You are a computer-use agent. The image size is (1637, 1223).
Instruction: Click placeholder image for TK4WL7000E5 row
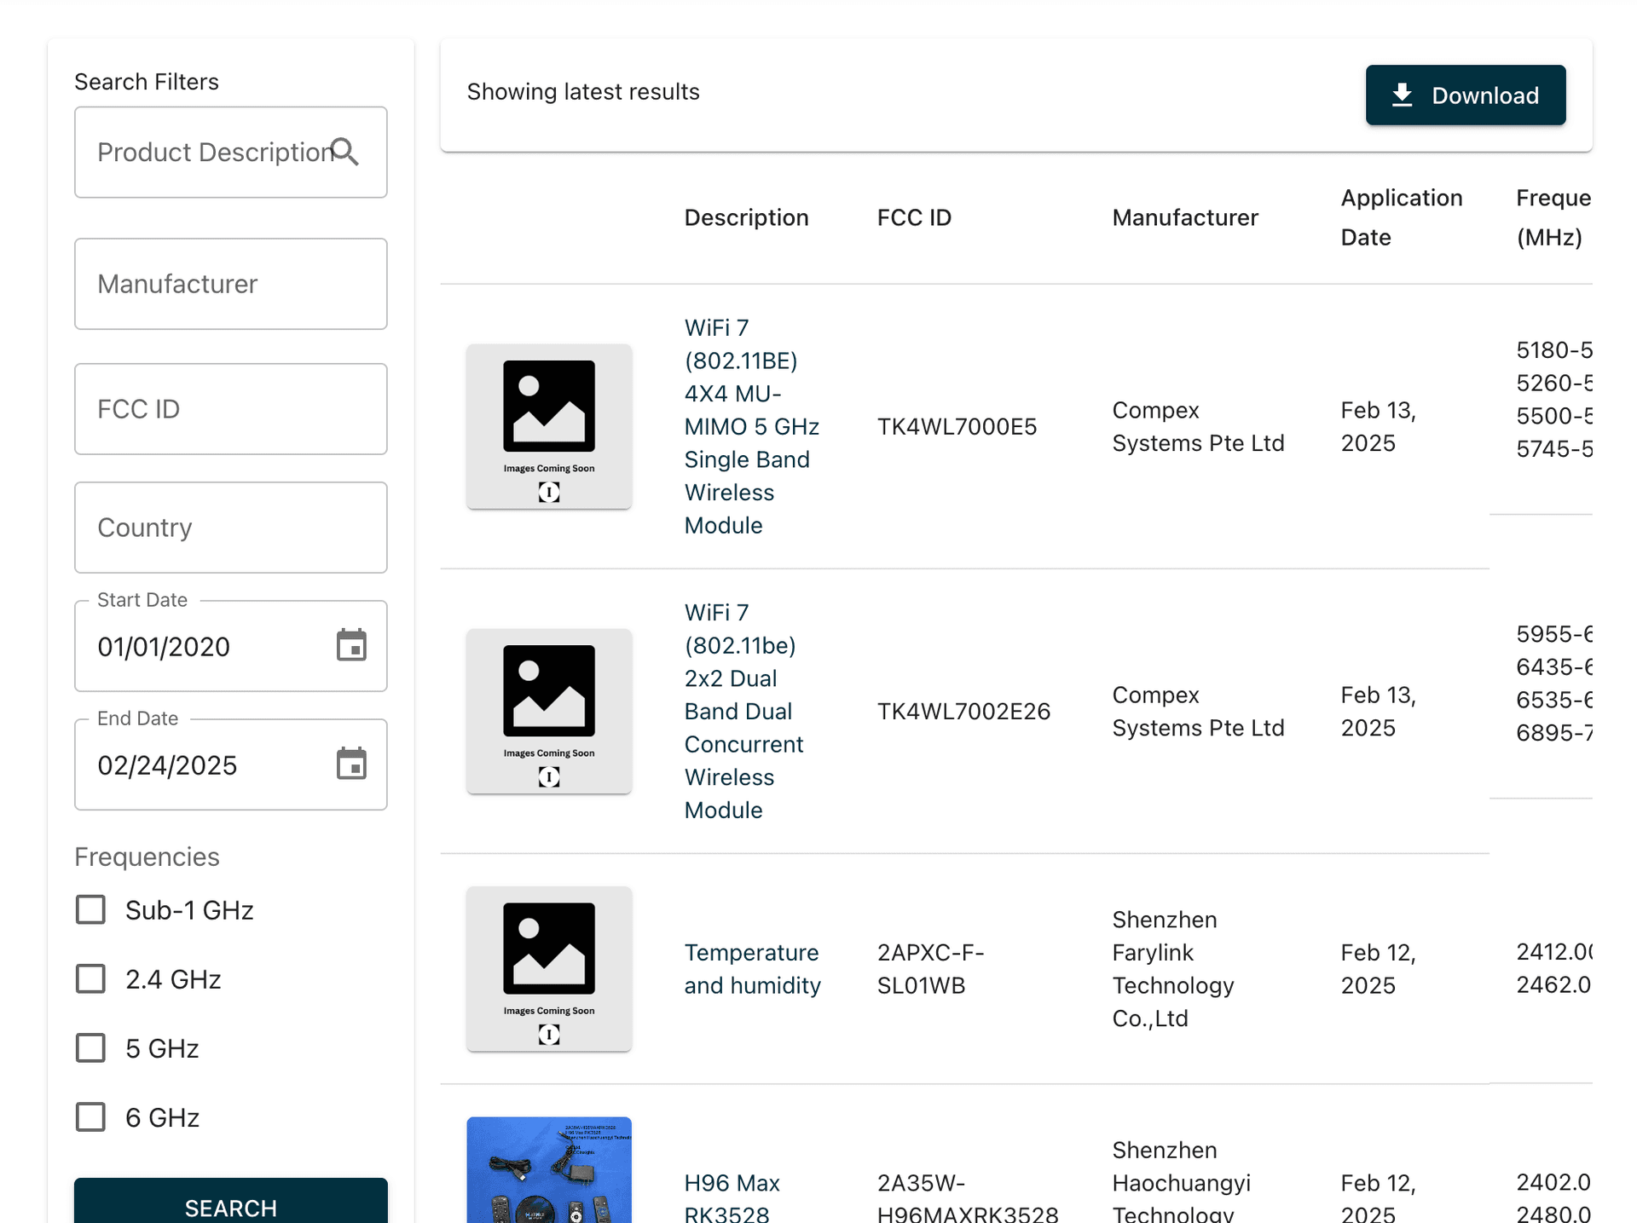tap(549, 426)
